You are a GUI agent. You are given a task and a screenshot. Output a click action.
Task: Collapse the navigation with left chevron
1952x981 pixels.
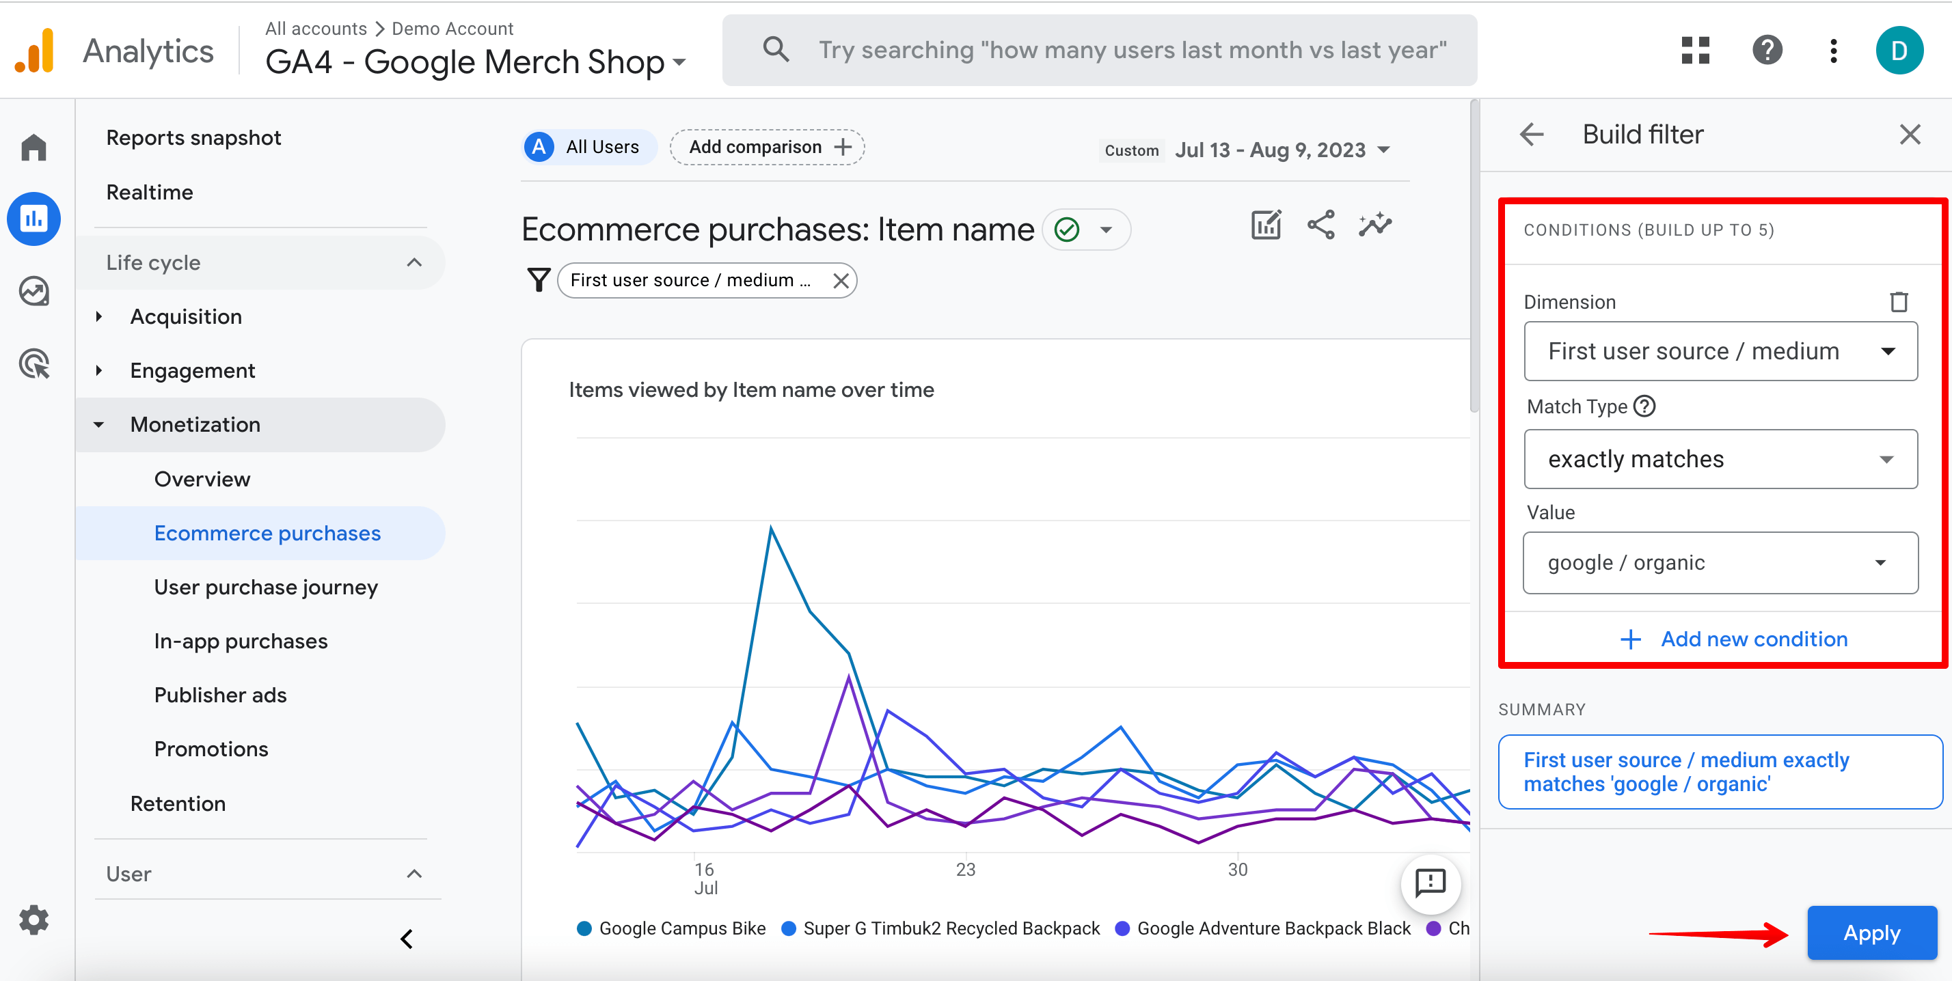click(x=407, y=939)
